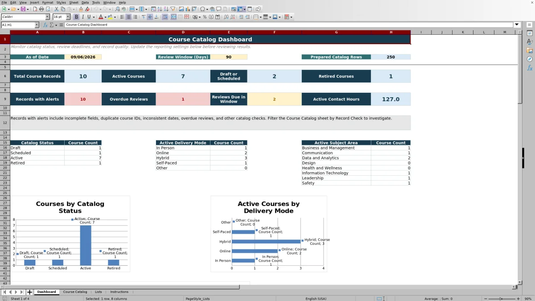Screen dimensions: 535x301
Task: Open the sidebar Styles icon
Action: tap(530, 42)
